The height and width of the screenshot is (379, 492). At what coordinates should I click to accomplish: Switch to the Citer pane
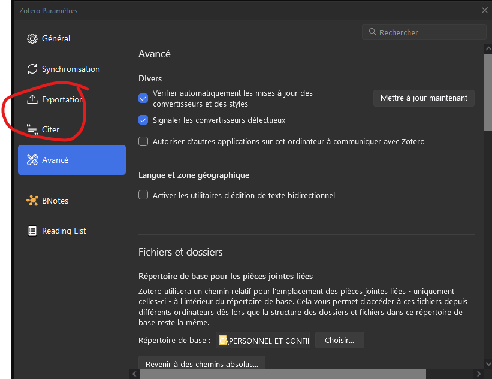(x=72, y=129)
